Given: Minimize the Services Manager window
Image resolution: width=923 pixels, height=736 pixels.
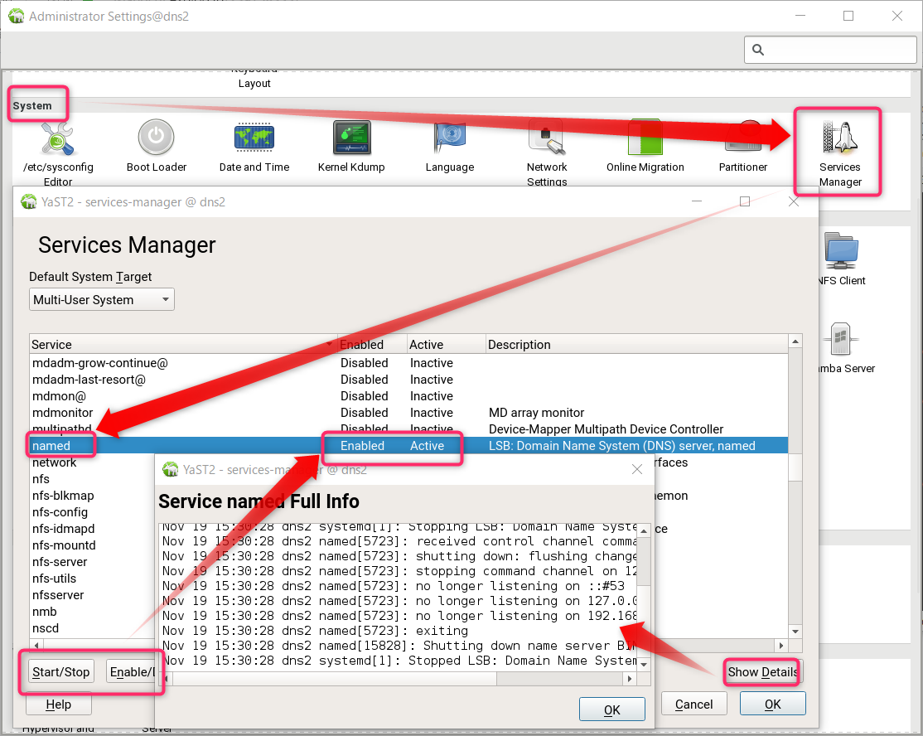Looking at the screenshot, I should tap(696, 201).
